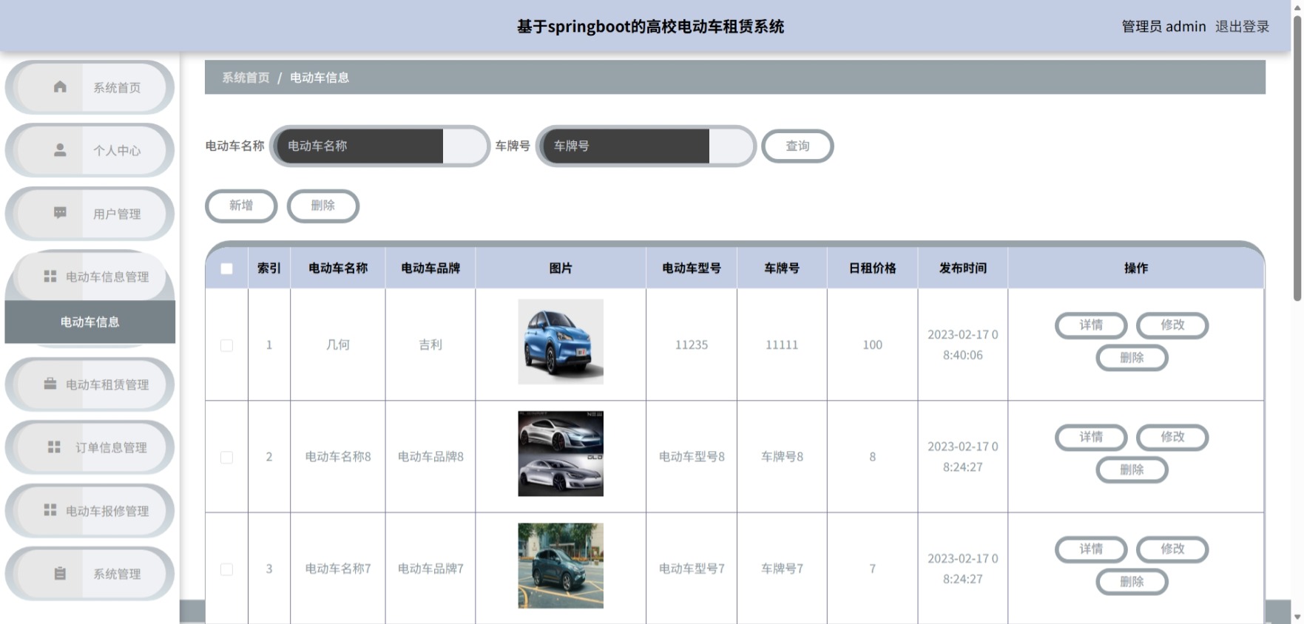Select 电动车信息 submenu item

click(90, 322)
